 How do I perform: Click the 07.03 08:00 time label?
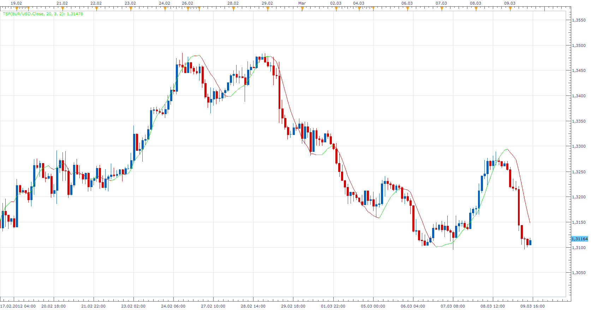click(453, 306)
